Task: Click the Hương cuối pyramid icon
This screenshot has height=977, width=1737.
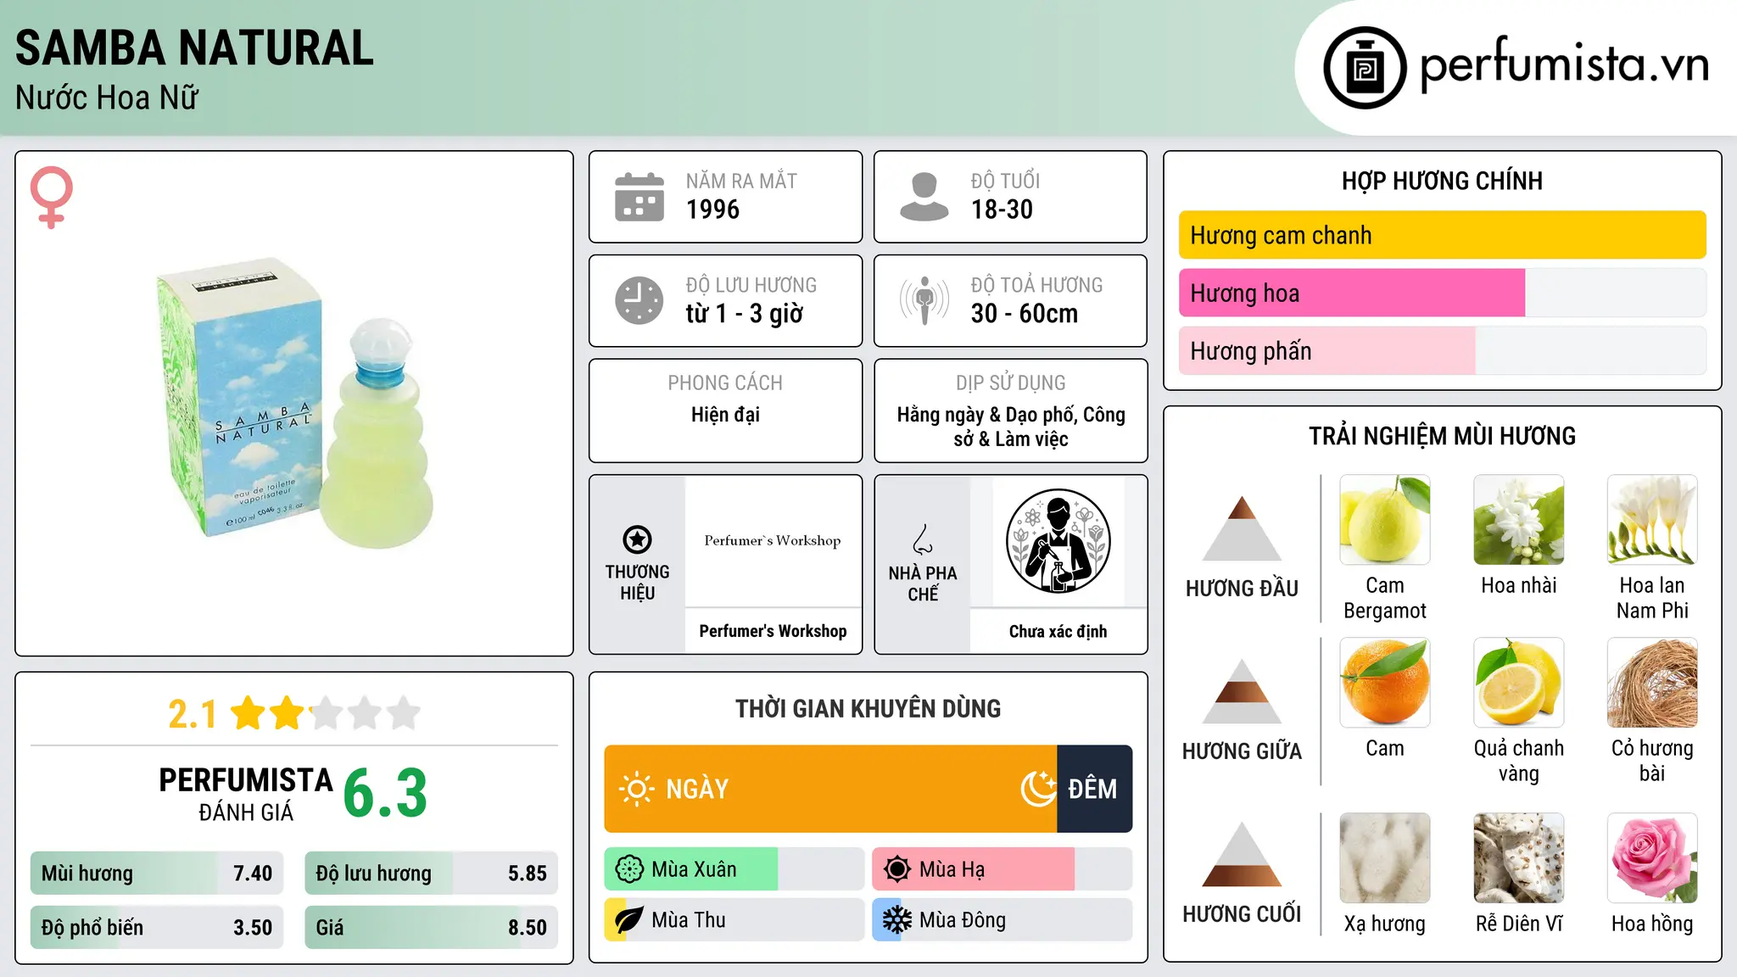Action: tap(1243, 854)
